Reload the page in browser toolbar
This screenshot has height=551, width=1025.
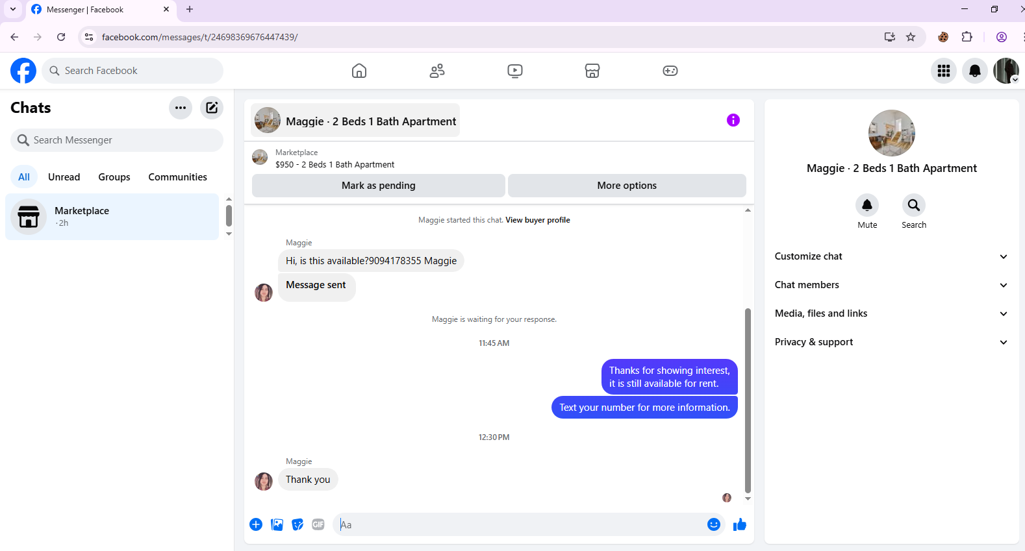[x=61, y=37]
